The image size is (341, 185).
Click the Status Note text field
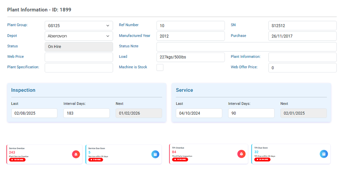pos(246,47)
